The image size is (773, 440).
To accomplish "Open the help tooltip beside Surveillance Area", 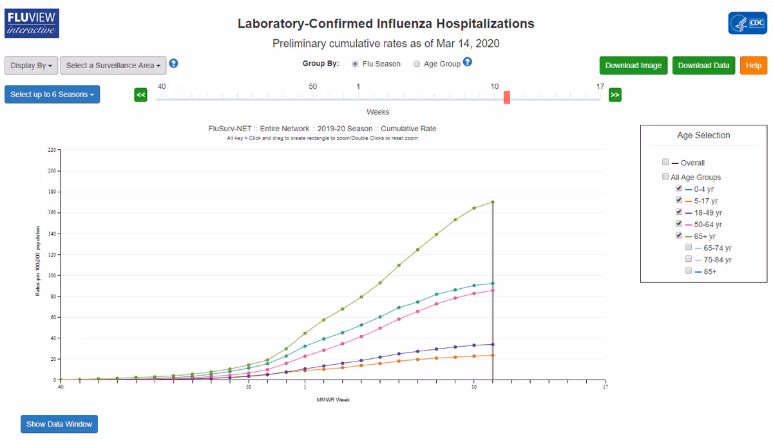I will pyautogui.click(x=173, y=64).
